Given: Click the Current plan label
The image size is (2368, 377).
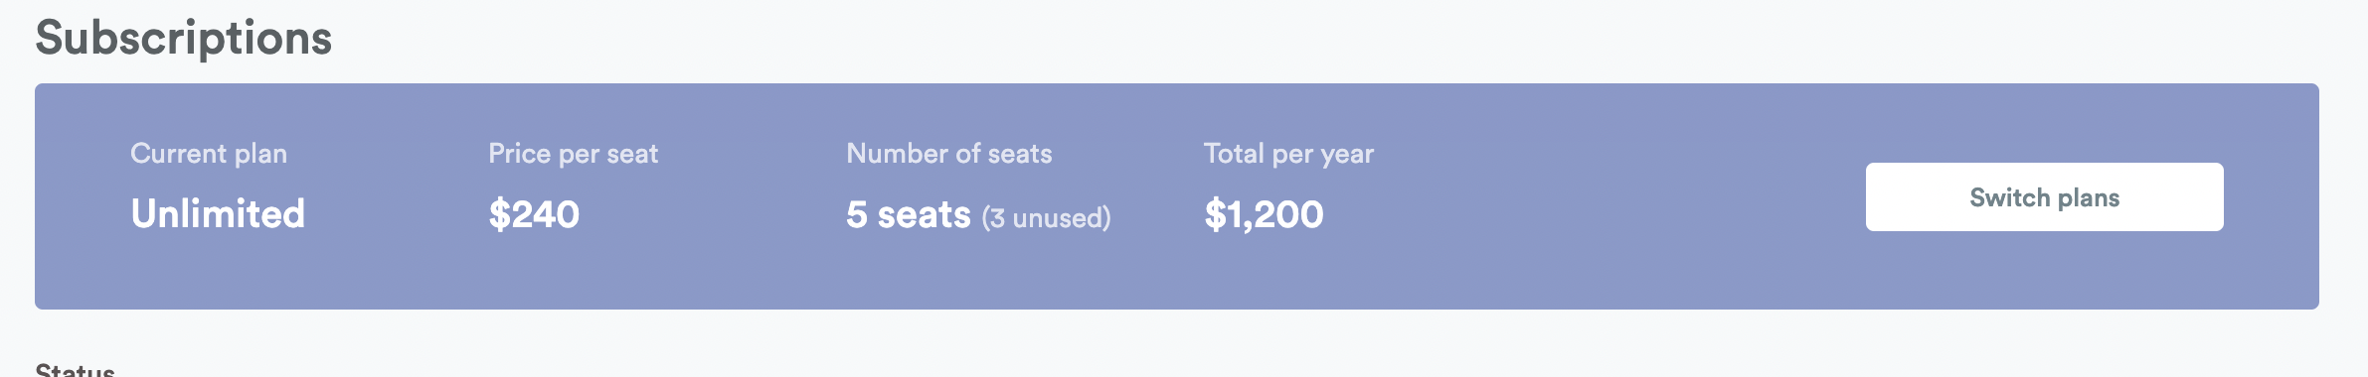Looking at the screenshot, I should coord(209,154).
